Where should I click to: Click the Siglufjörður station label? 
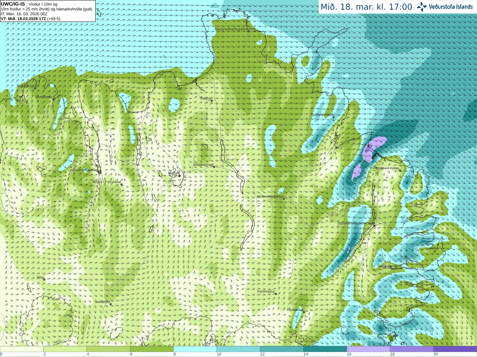point(26,86)
